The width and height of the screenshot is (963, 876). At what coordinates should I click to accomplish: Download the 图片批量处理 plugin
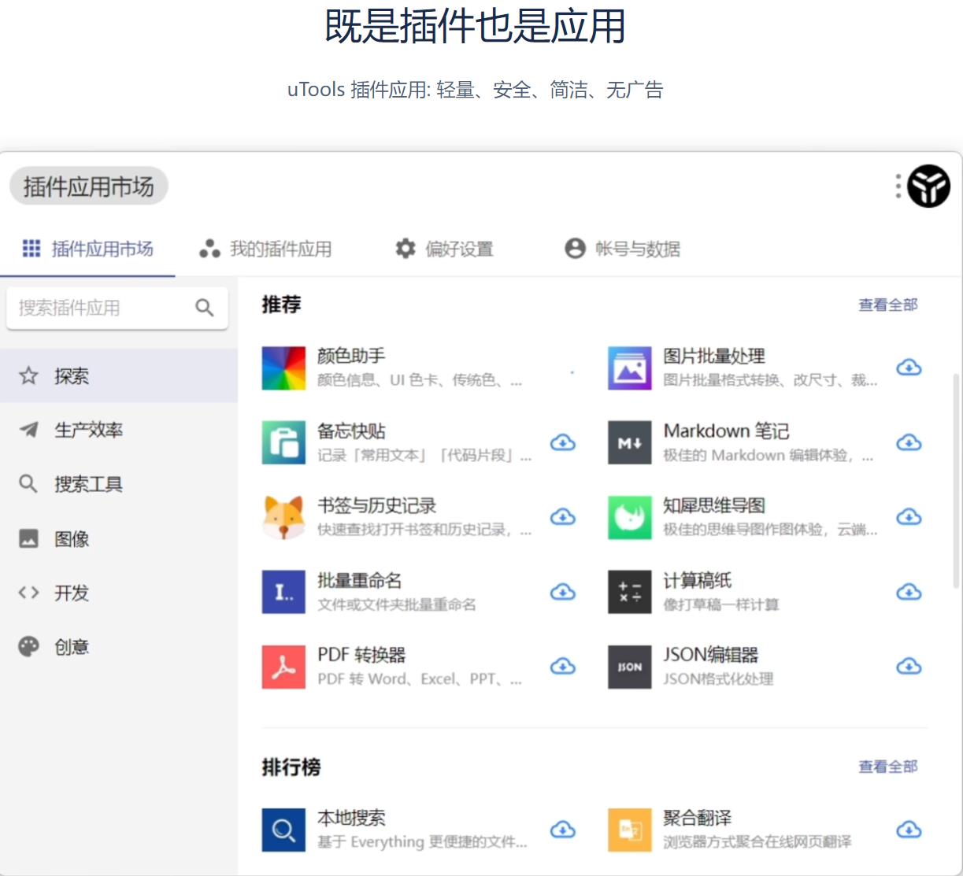coord(909,367)
